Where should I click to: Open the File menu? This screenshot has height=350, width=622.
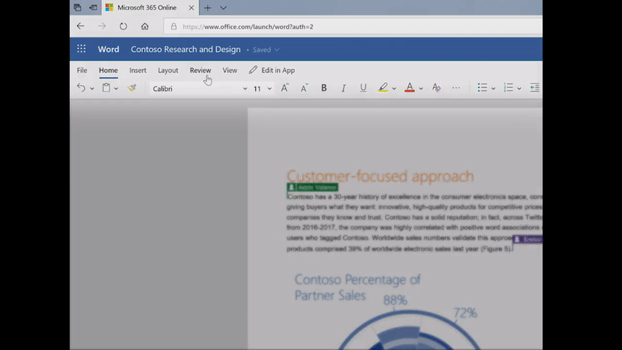pos(82,70)
